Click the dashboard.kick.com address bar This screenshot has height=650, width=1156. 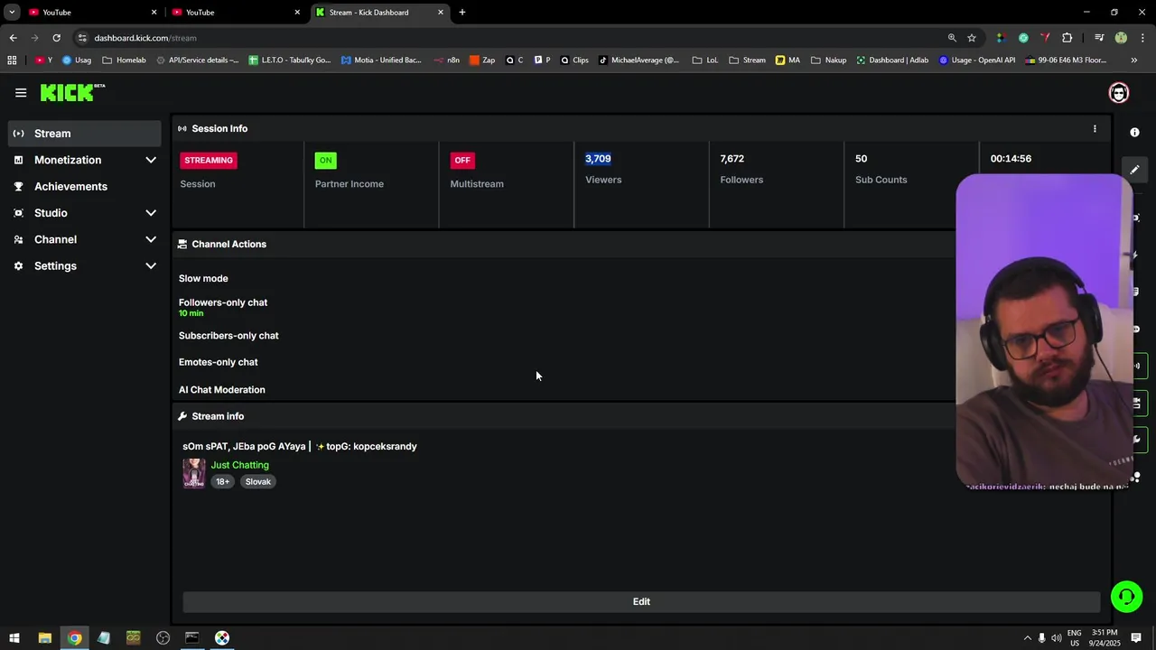coord(506,38)
